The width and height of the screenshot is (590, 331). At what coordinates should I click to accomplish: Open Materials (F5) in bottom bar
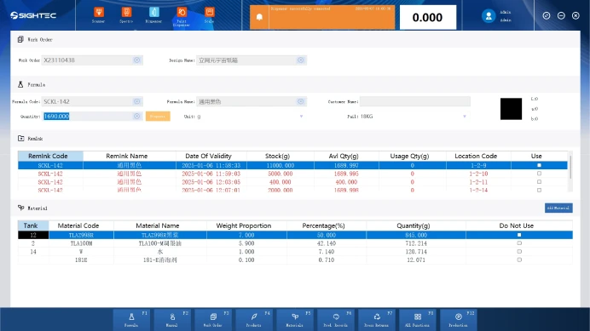coord(295,319)
